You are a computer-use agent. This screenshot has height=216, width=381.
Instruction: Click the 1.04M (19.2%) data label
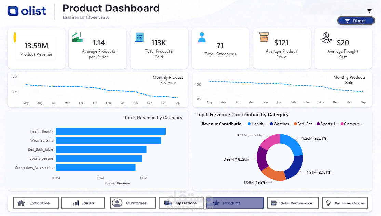point(255,182)
